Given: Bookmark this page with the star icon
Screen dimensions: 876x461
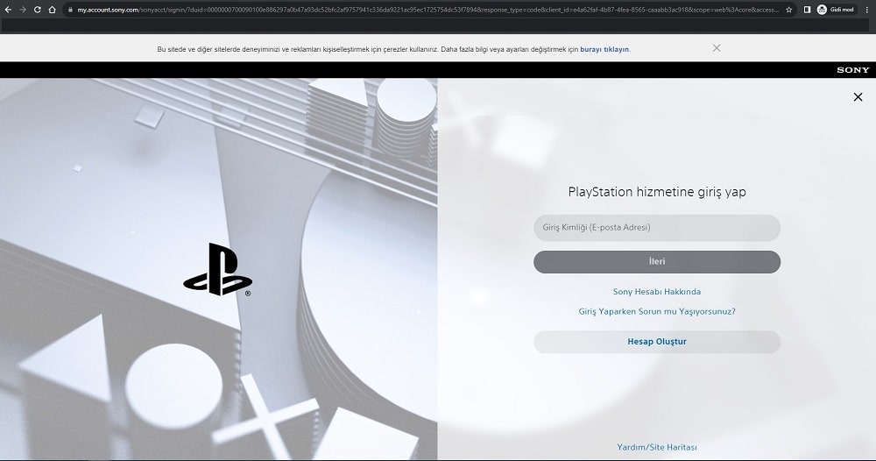Looking at the screenshot, I should [x=789, y=10].
